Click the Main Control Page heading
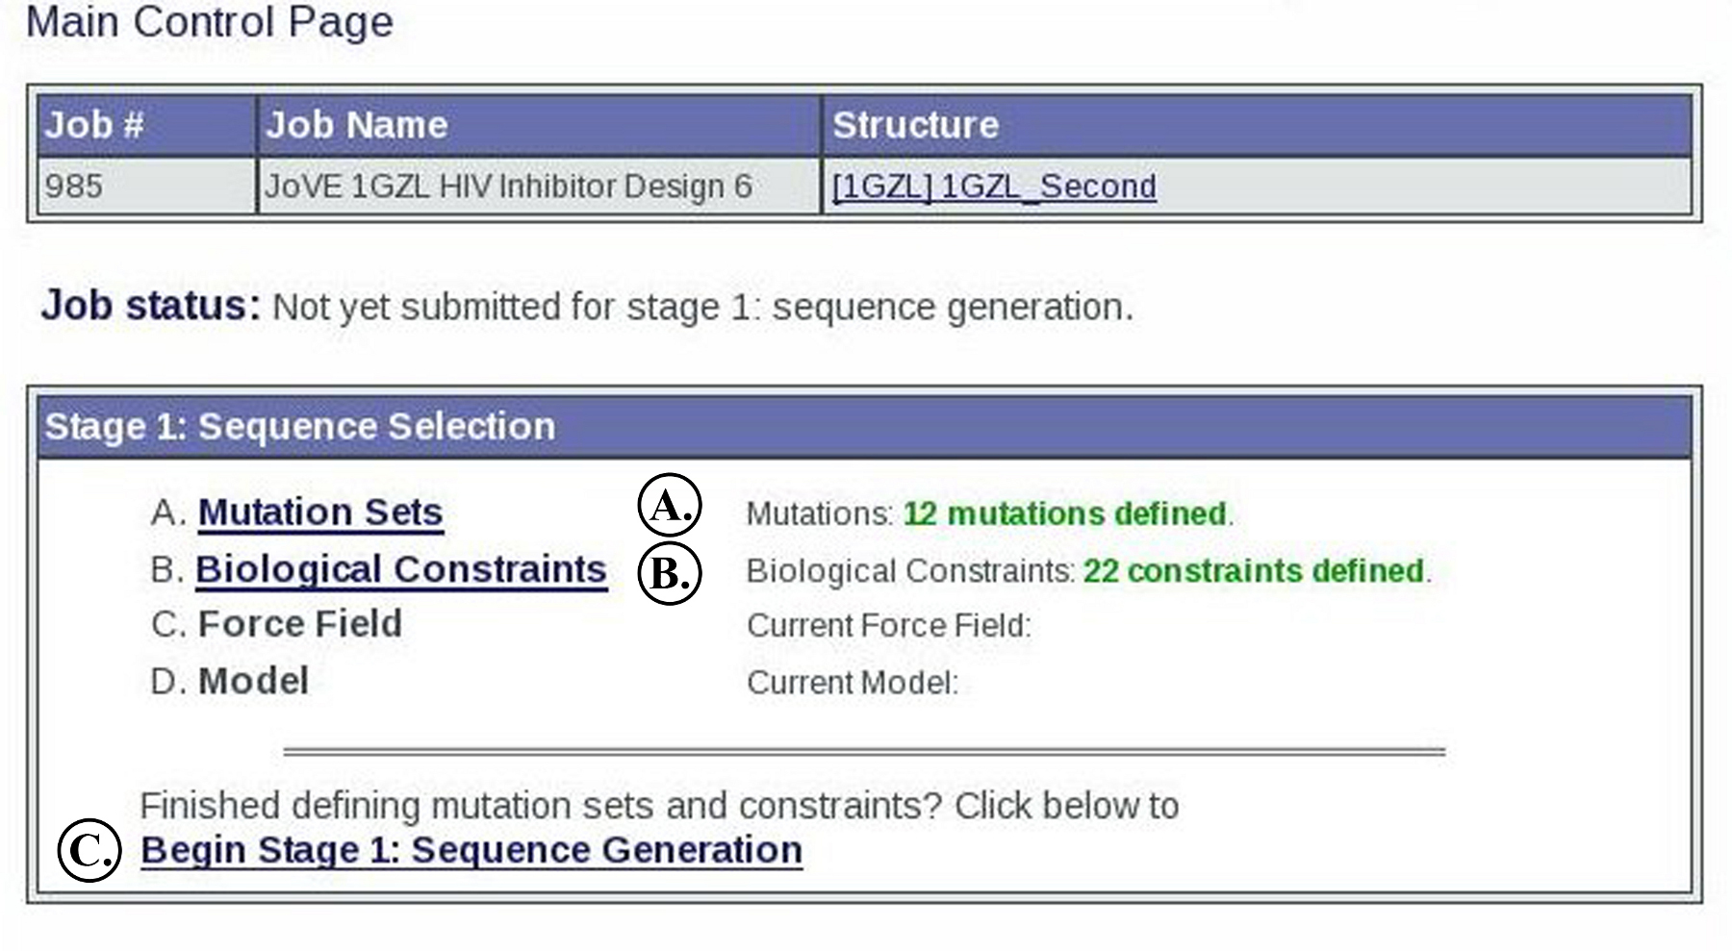 209,21
